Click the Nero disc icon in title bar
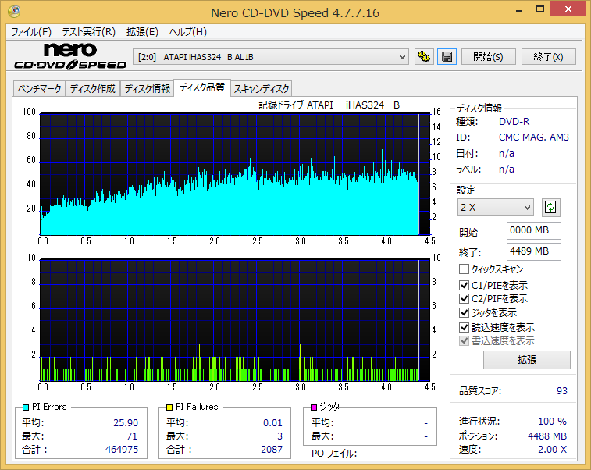Viewport: 591px width, 470px height. point(14,12)
